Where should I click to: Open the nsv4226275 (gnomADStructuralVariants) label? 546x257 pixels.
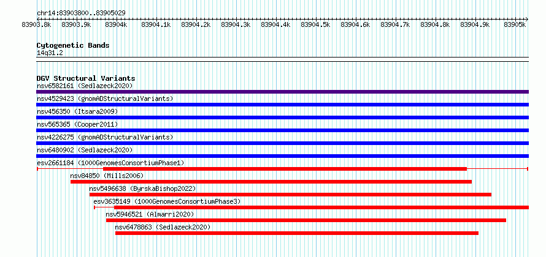(x=105, y=137)
